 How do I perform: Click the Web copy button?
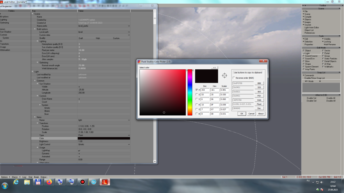click(x=259, y=100)
